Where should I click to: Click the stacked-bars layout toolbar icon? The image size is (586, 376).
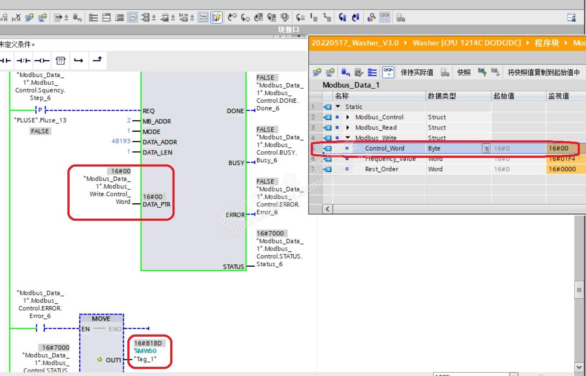(119, 17)
